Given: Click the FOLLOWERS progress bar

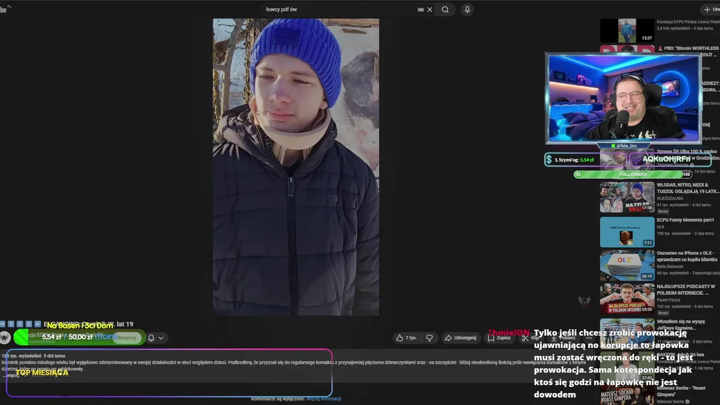Looking at the screenshot, I should click(x=632, y=174).
